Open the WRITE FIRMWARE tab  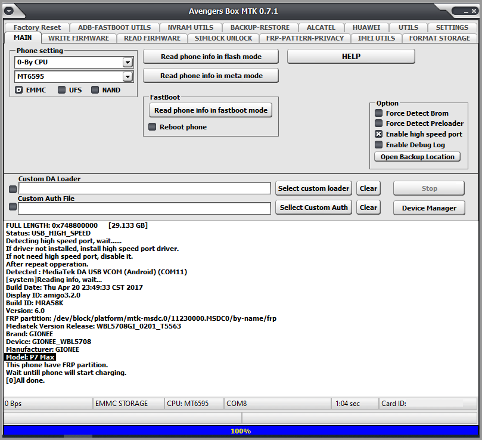click(79, 38)
